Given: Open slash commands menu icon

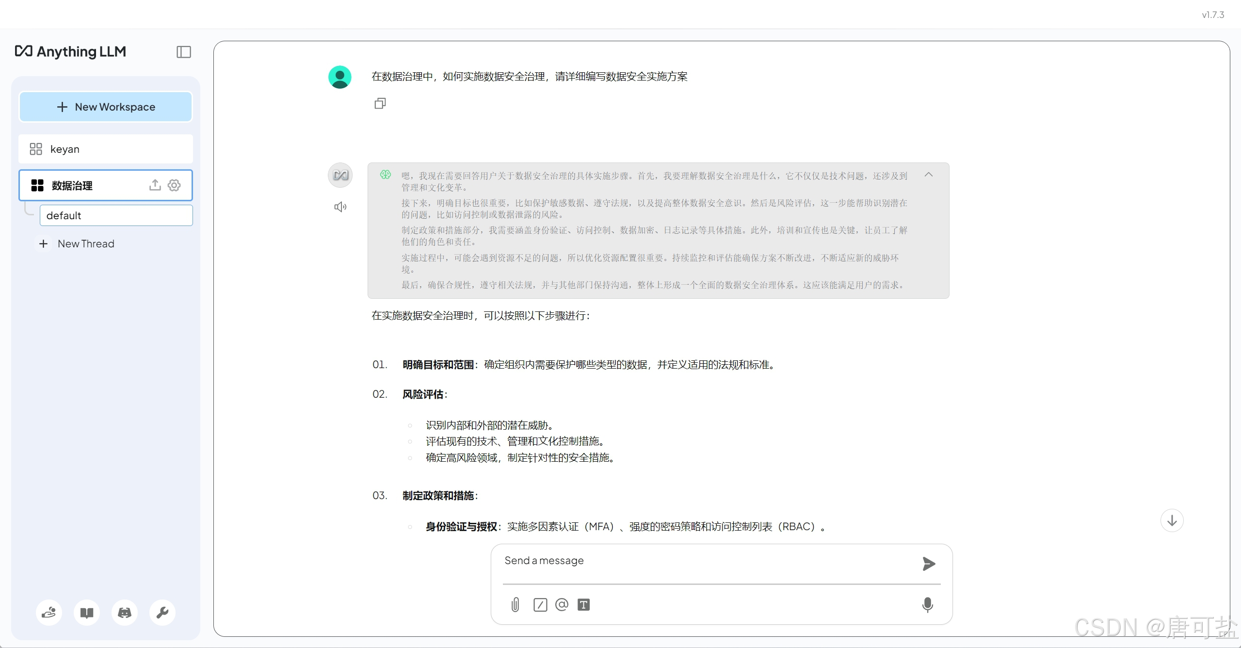Looking at the screenshot, I should [x=540, y=604].
